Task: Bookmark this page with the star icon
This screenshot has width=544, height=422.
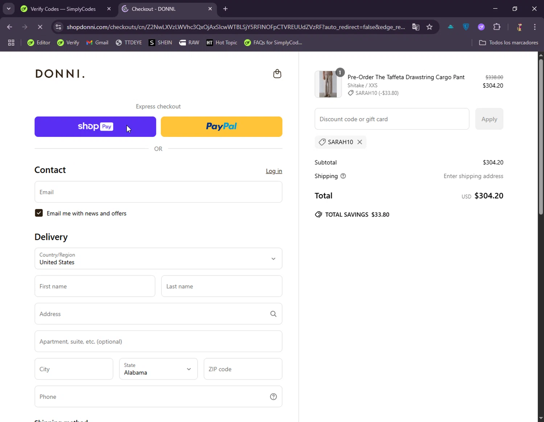Action: click(x=429, y=27)
